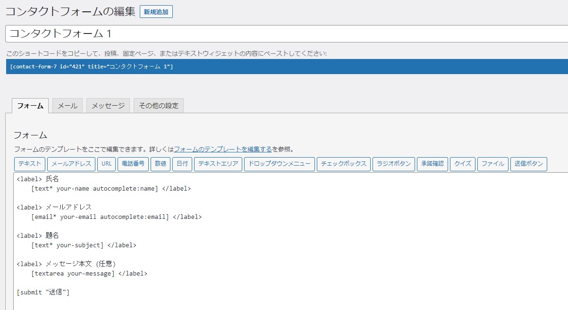Viewport: 568px width, 310px height.
Task: Click the 新規追加 button
Action: (156, 12)
